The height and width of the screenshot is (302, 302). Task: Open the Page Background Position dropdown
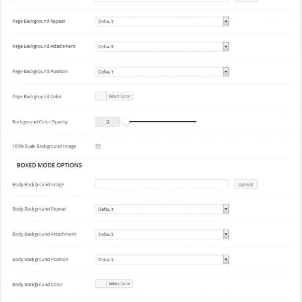point(162,72)
